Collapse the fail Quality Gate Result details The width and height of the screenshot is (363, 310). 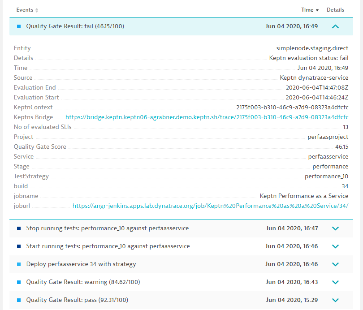click(335, 26)
